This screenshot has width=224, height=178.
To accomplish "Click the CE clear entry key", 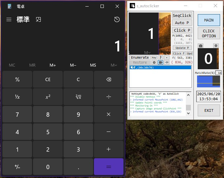I will tap(48, 79).
